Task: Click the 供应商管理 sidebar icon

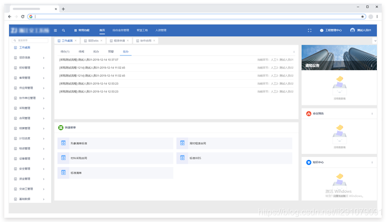Action: [x=15, y=88]
